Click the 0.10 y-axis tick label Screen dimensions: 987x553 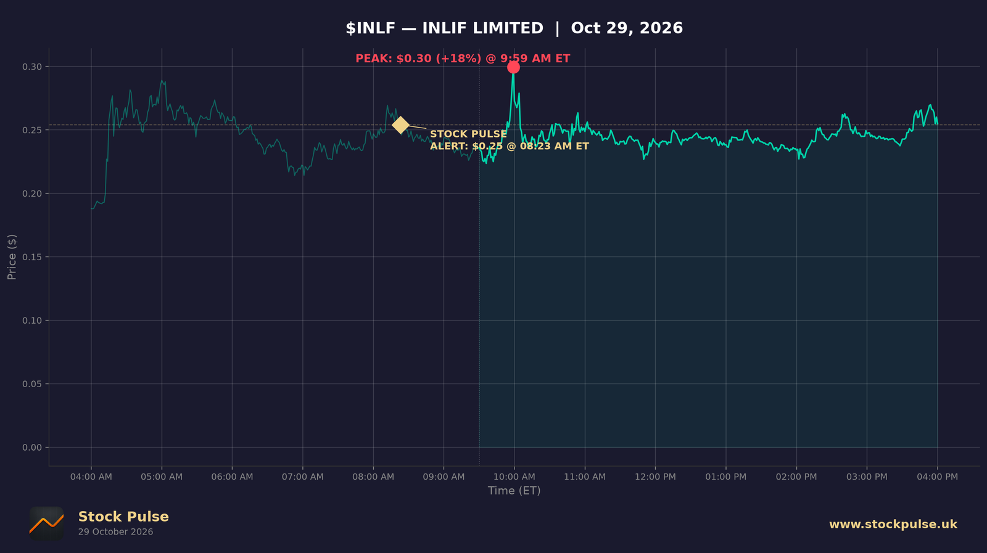click(32, 321)
